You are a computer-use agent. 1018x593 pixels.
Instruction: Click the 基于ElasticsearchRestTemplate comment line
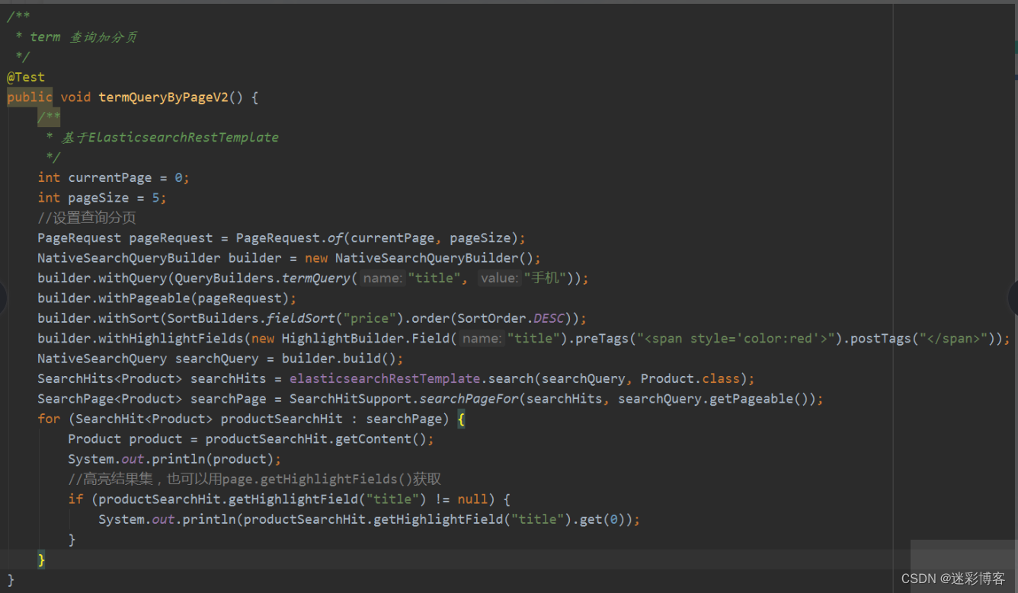pos(170,138)
